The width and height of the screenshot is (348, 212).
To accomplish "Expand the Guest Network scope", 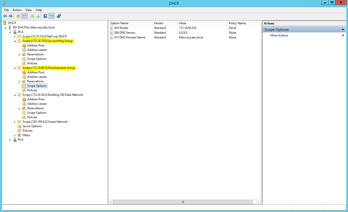I will [x=15, y=122].
